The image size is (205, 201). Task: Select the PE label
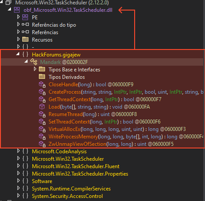click(35, 18)
